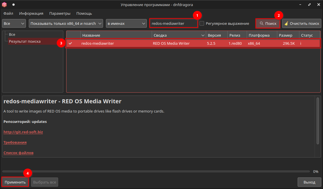Screen dimensions: 323x189
Task: Select Результат поиска in the left tree
Action: pyautogui.click(x=25, y=41)
